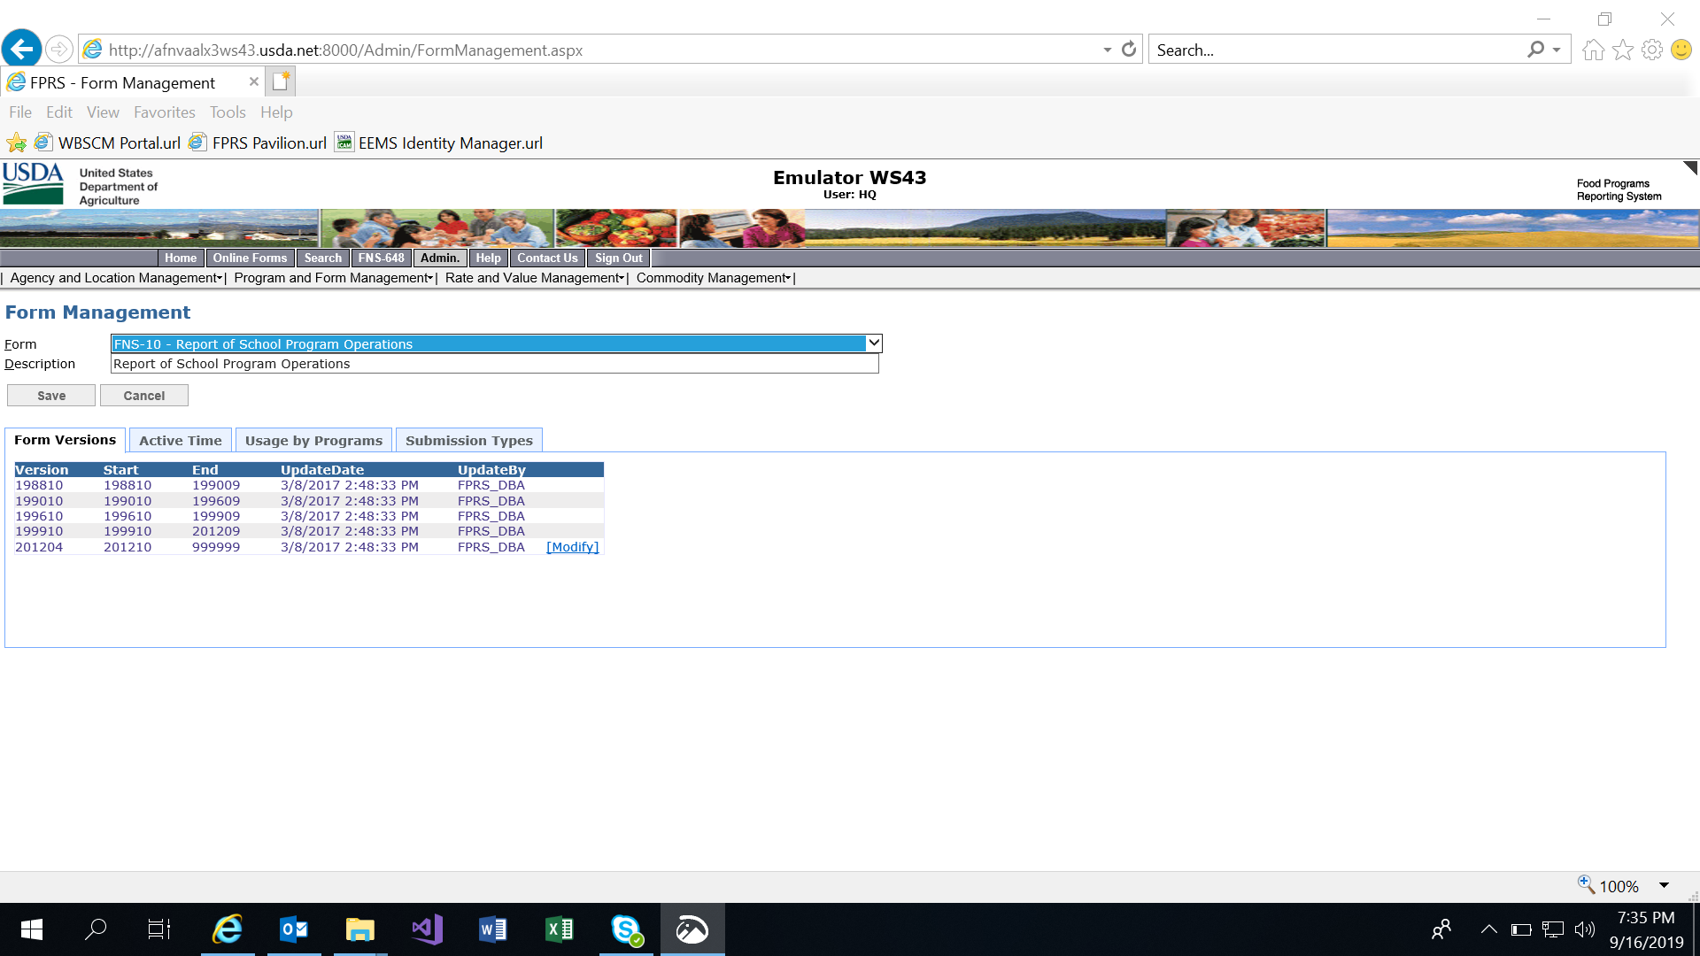Open Visual Studio from the taskbar
Image resolution: width=1700 pixels, height=956 pixels.
[427, 929]
